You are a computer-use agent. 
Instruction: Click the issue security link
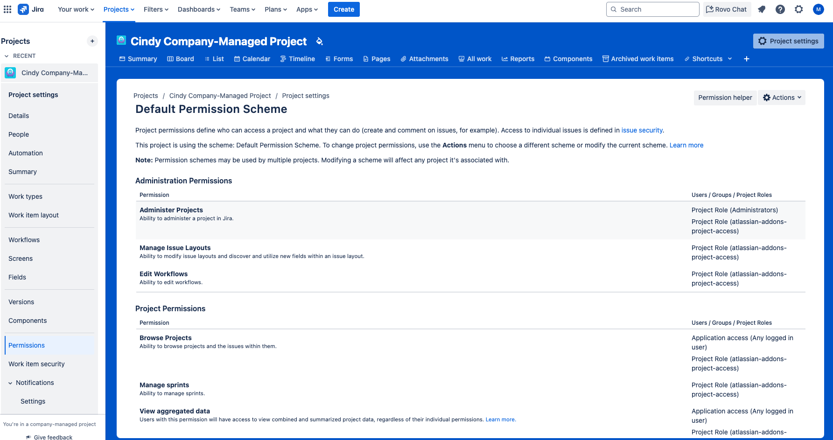pos(642,130)
